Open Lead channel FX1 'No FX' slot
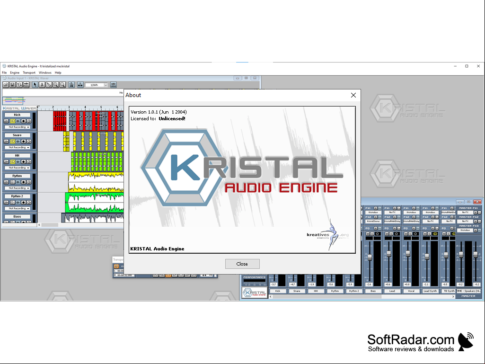This screenshot has width=485, height=364. coord(392,213)
